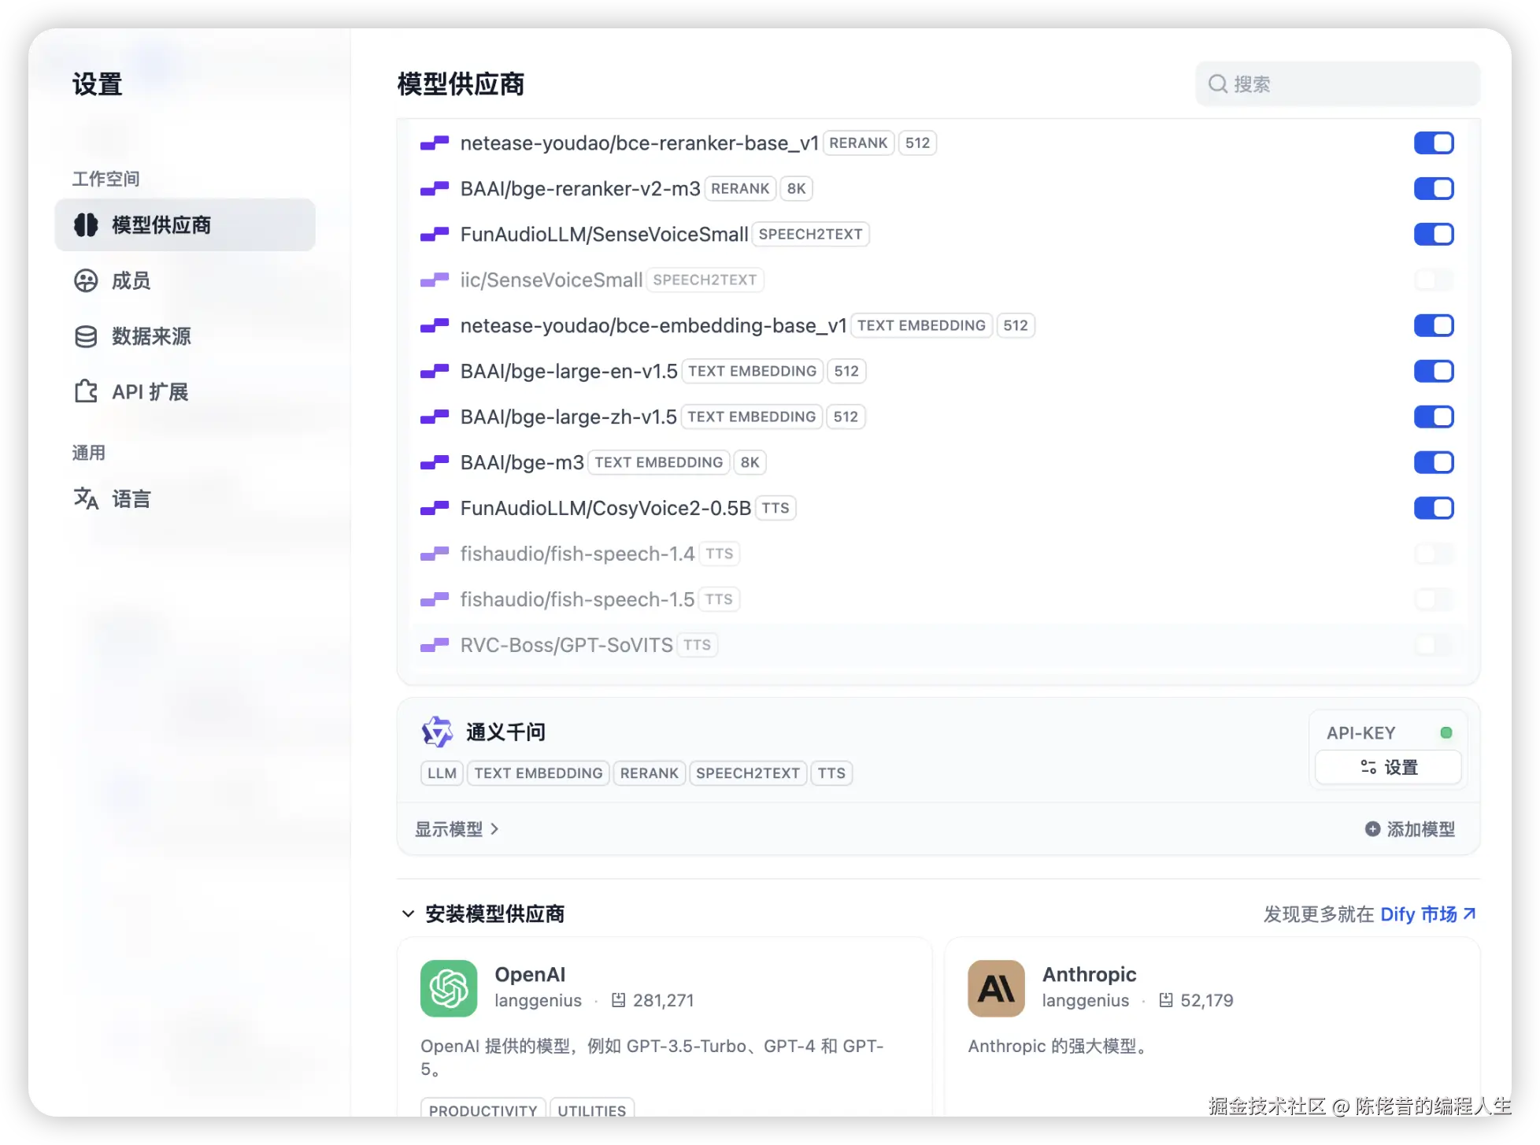Viewport: 1540px width, 1145px height.
Task: Click the language translate icon
Action: point(86,498)
